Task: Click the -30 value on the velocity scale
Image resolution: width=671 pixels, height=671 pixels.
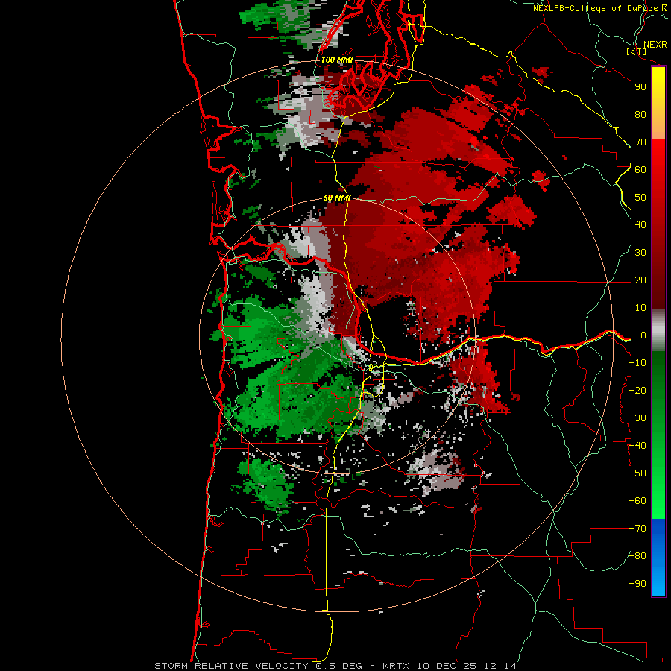Action: pyautogui.click(x=637, y=418)
